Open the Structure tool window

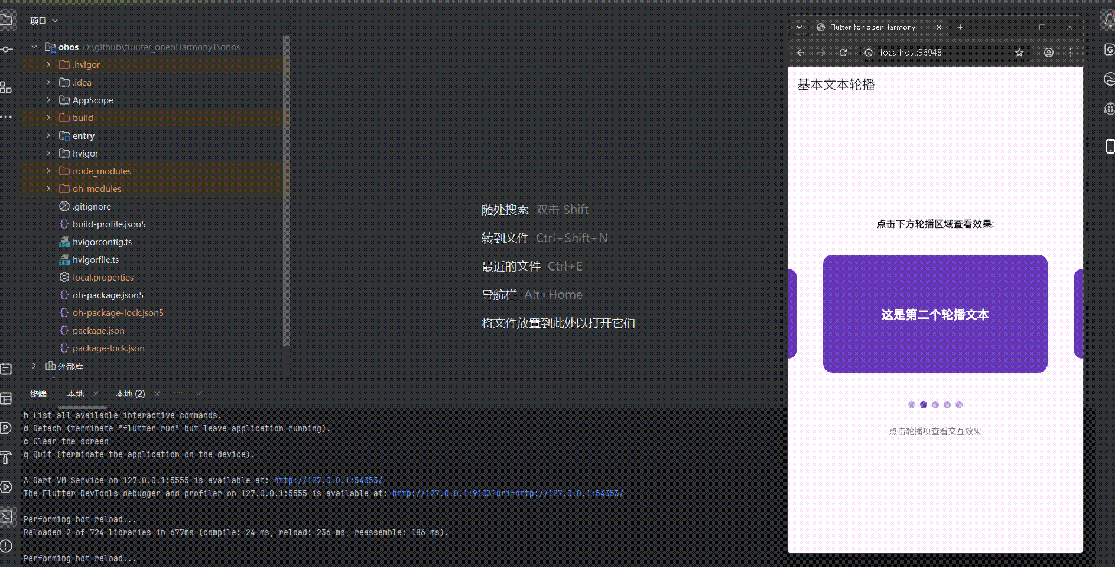point(6,87)
